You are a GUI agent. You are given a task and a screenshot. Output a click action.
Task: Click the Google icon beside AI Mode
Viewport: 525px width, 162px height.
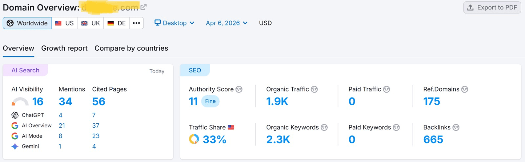[15, 136]
